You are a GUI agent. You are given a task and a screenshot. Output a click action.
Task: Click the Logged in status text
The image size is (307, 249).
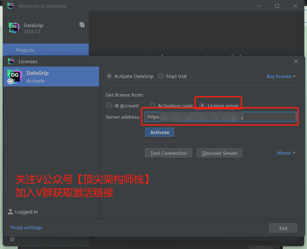(26, 212)
